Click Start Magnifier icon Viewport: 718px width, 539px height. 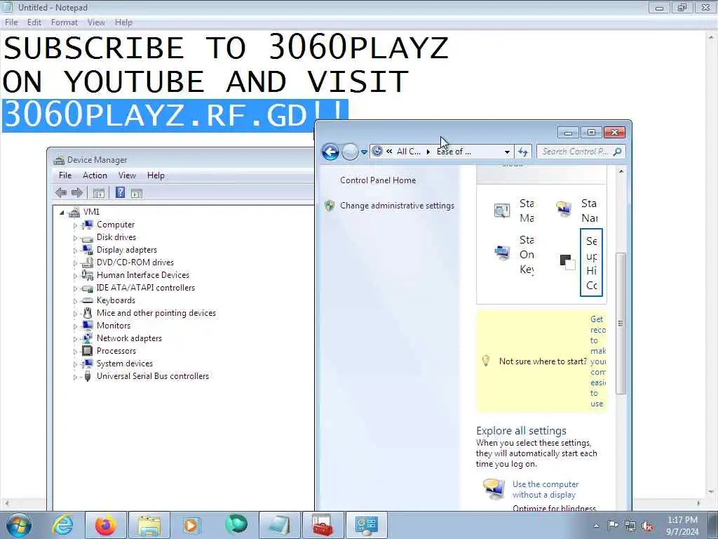tap(502, 211)
